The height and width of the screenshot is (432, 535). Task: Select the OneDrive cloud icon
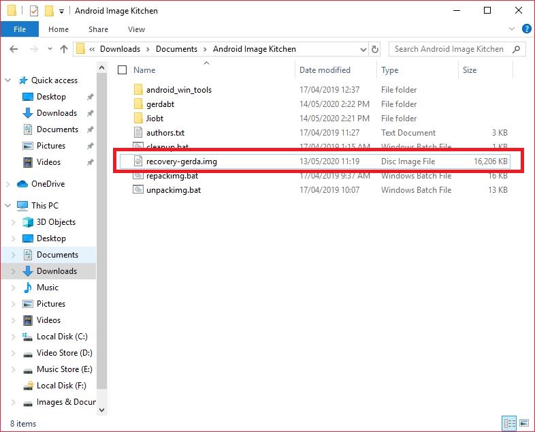[x=22, y=184]
